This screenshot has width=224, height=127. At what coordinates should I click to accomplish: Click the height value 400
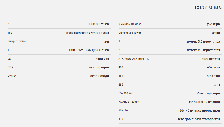pyautogui.click(x=121, y=67)
